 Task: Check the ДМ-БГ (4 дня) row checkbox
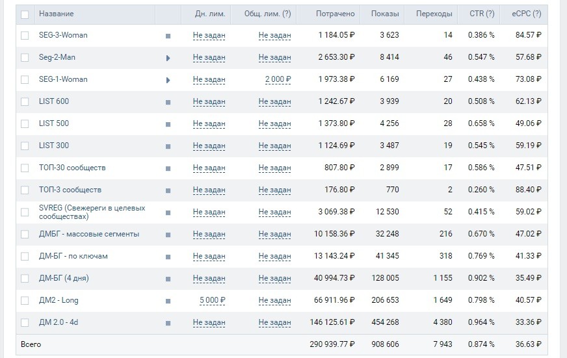25,278
